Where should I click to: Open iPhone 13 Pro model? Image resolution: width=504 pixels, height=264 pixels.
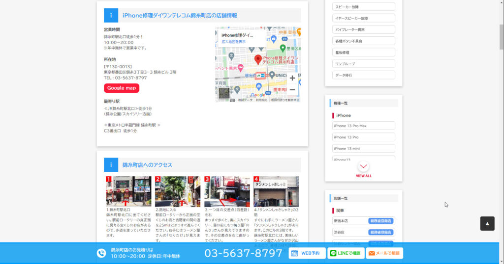click(x=364, y=137)
